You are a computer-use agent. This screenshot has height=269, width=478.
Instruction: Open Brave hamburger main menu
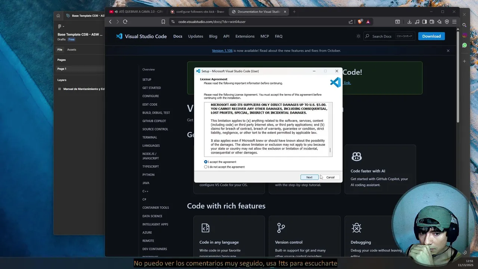454,22
